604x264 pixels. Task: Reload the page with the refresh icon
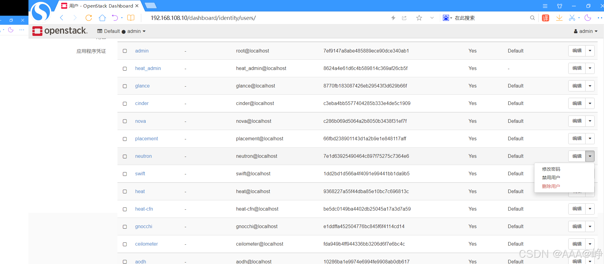[89, 18]
